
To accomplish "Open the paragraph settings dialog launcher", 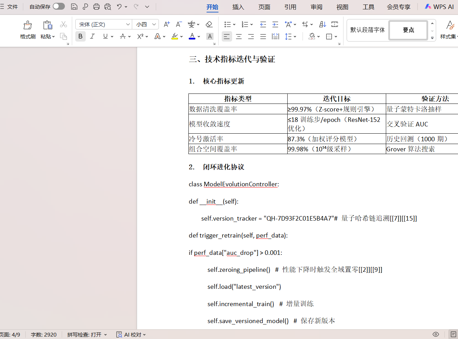I will pyautogui.click(x=339, y=44).
